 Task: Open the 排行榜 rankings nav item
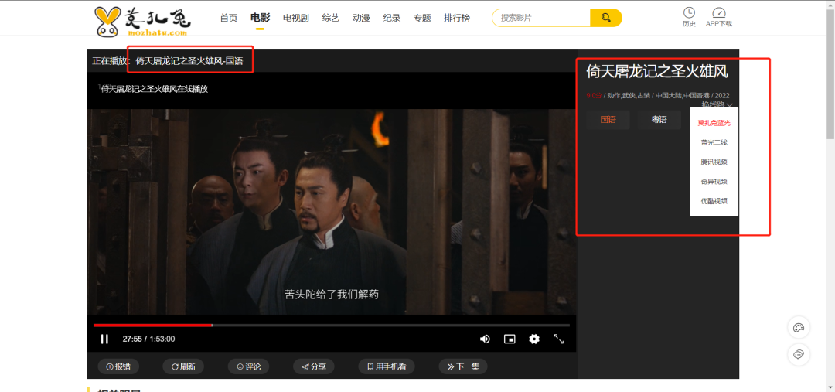(x=457, y=18)
